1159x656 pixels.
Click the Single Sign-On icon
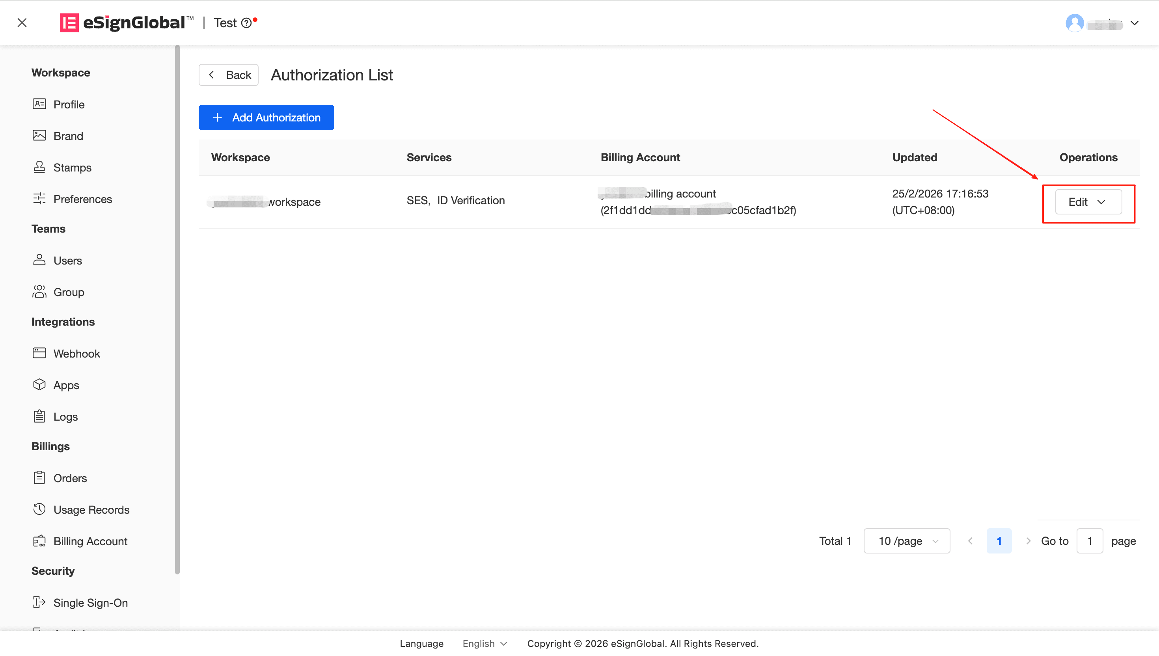pos(39,602)
